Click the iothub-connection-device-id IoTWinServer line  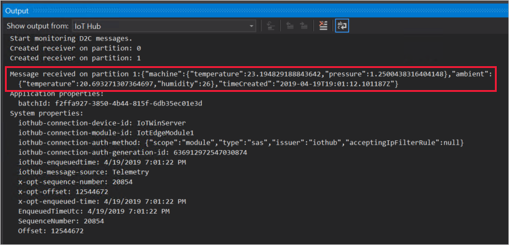coord(102,123)
